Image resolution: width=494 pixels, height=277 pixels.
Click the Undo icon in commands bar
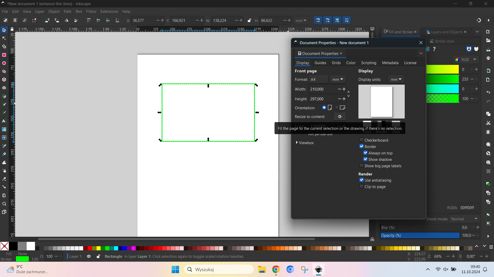coord(488,92)
